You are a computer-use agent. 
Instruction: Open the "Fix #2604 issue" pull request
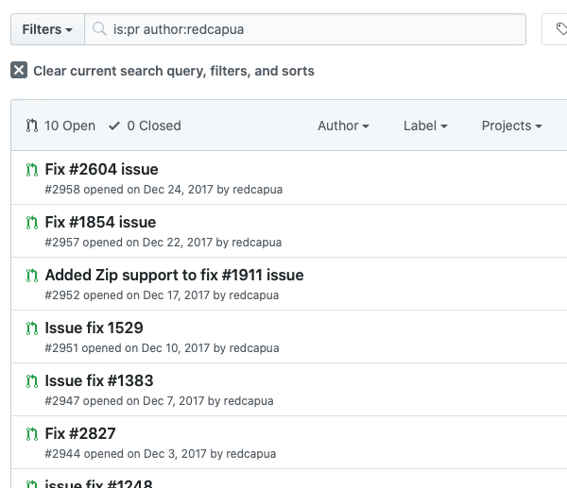[101, 170]
